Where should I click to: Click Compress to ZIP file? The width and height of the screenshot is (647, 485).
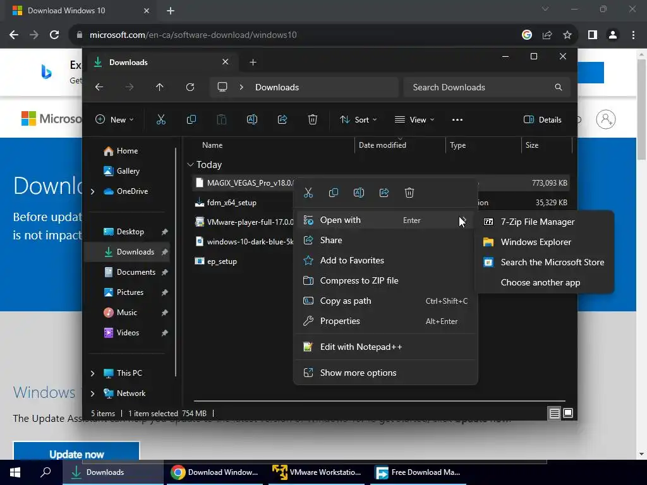(385, 281)
